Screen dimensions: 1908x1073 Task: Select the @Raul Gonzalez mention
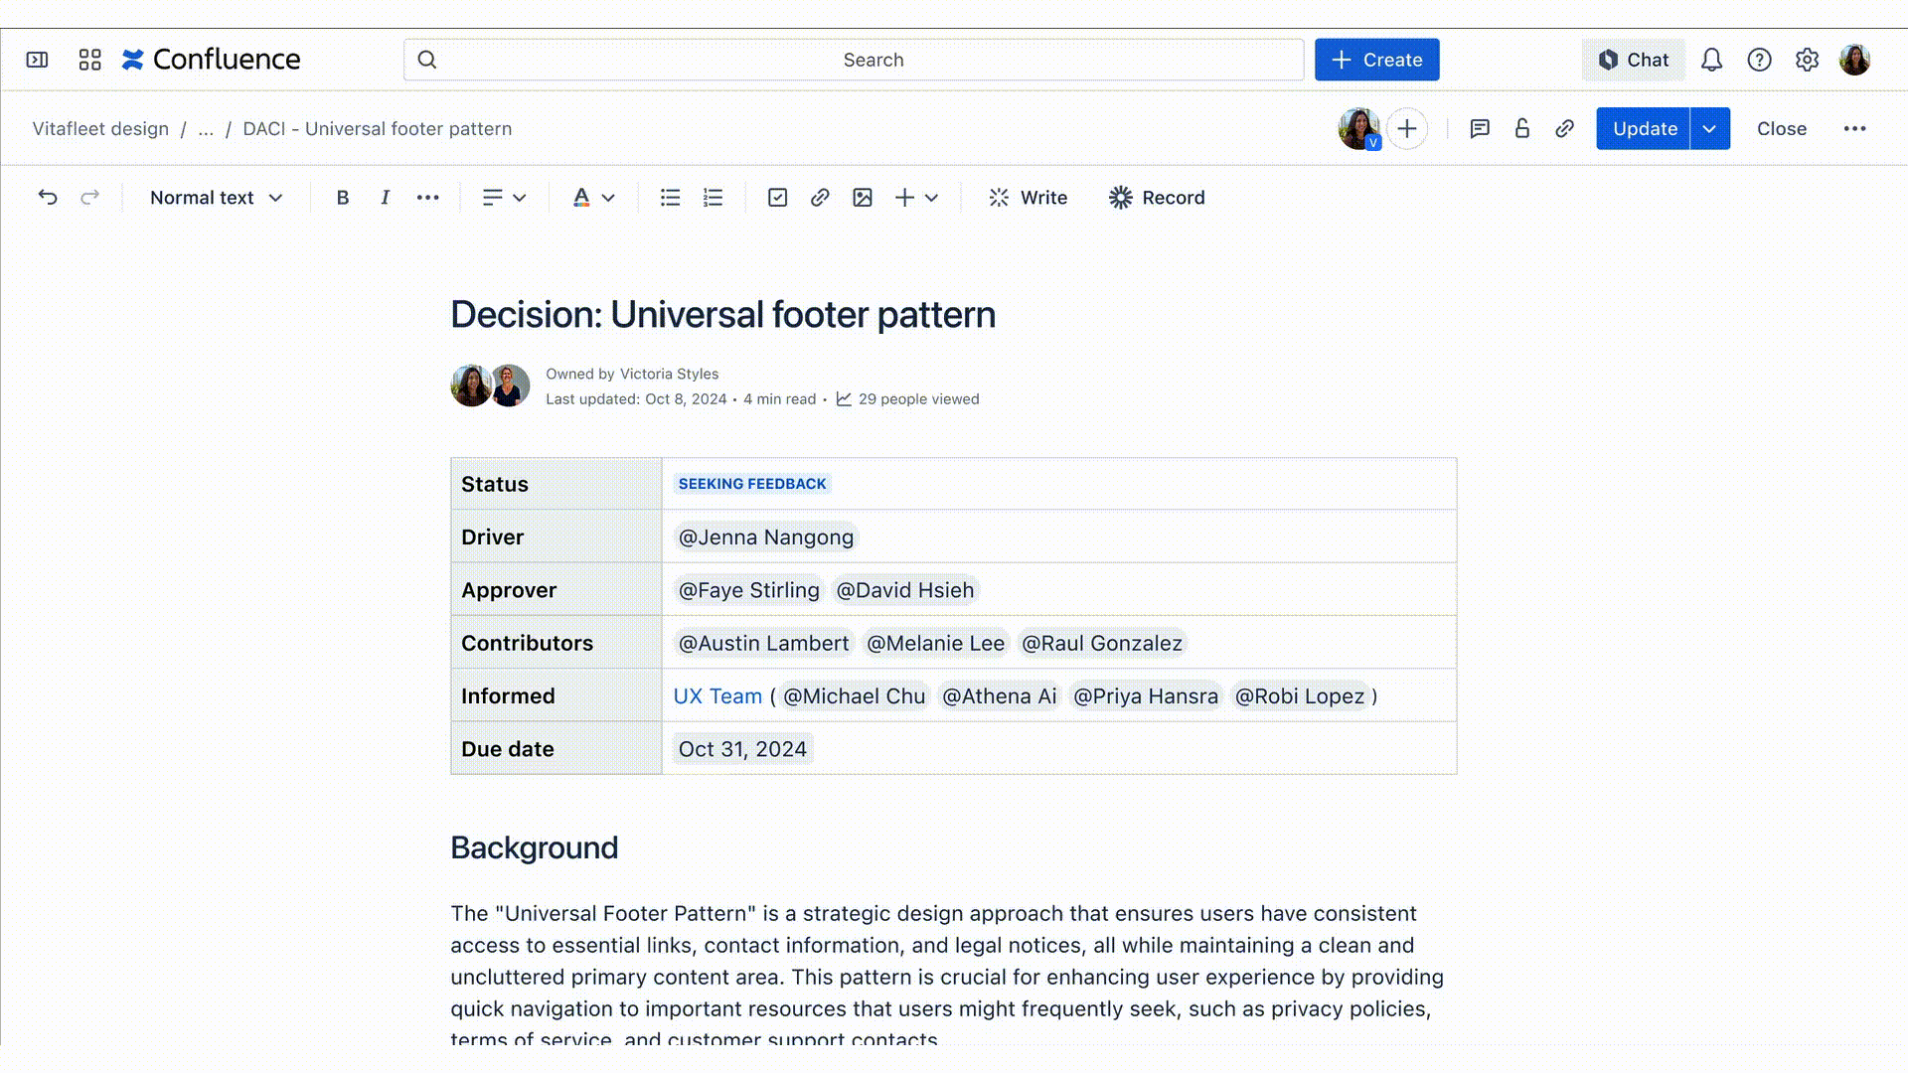click(x=1102, y=643)
